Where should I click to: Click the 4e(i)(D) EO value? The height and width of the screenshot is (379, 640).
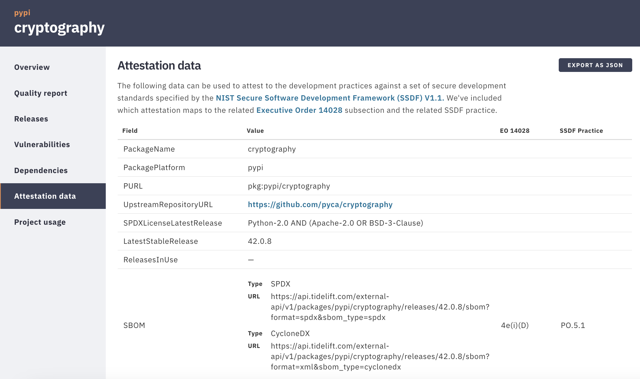pyautogui.click(x=515, y=325)
